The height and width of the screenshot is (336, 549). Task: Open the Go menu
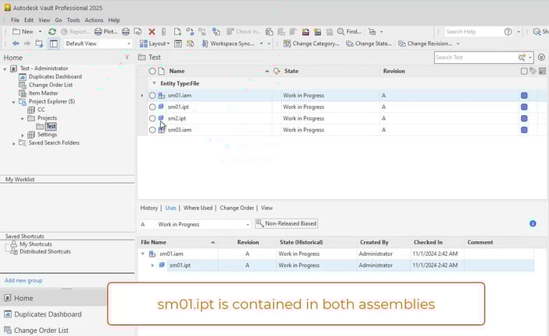tap(58, 20)
